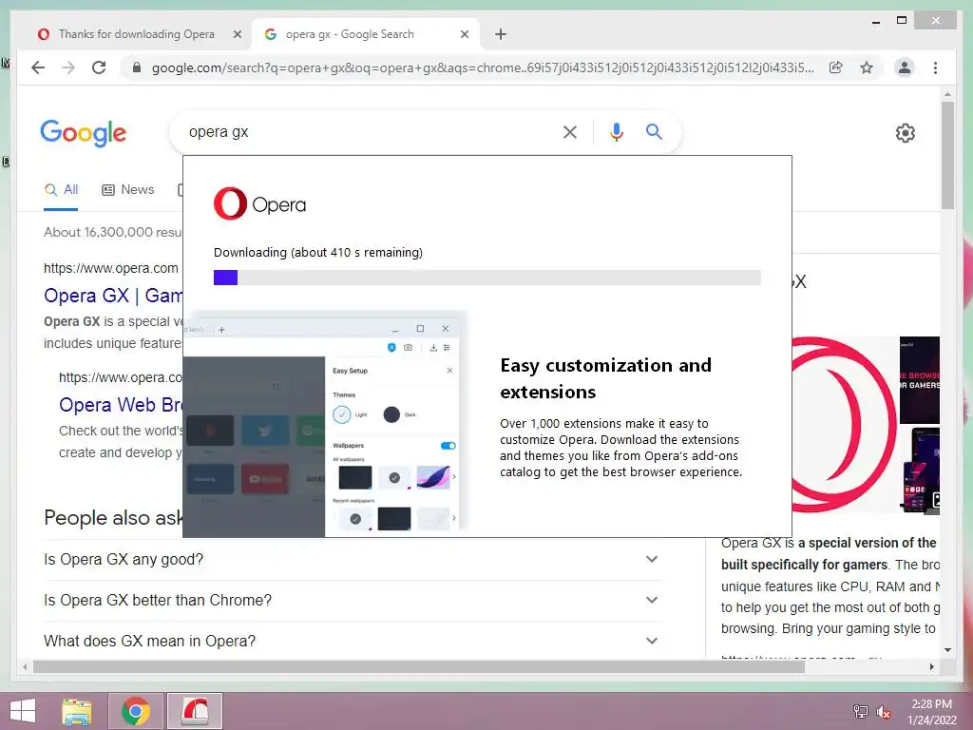Click the horizontal page scrollbar thumb
This screenshot has height=730, width=973.
point(419,666)
